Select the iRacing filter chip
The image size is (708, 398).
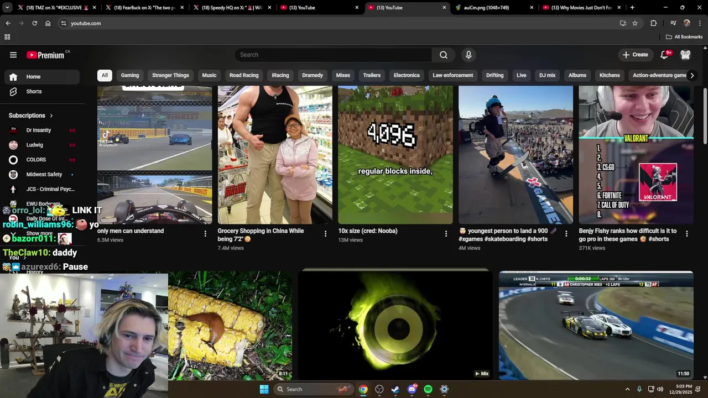tap(280, 75)
